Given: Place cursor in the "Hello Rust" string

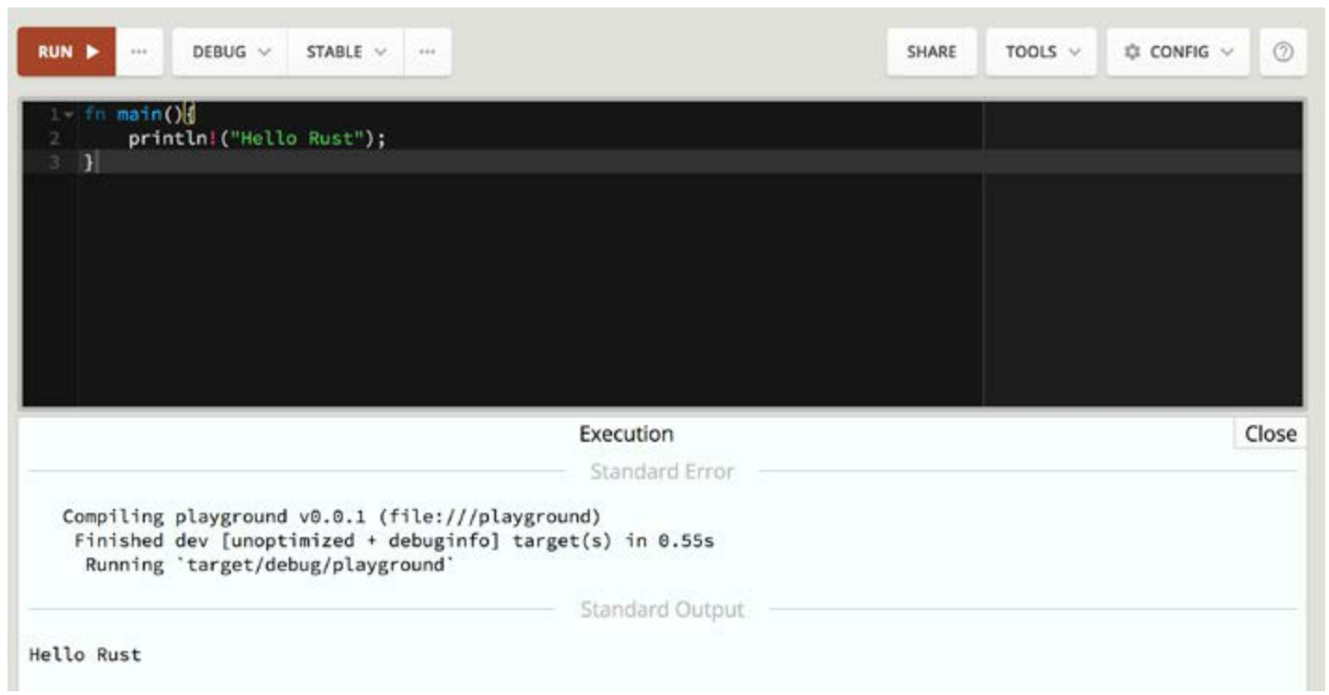Looking at the screenshot, I should [x=298, y=138].
